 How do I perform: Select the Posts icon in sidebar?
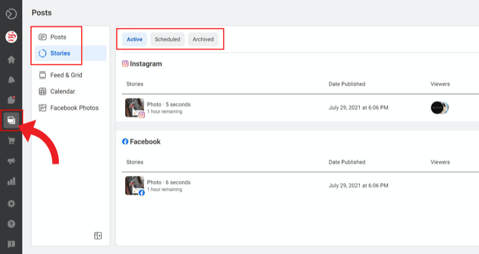click(x=11, y=120)
